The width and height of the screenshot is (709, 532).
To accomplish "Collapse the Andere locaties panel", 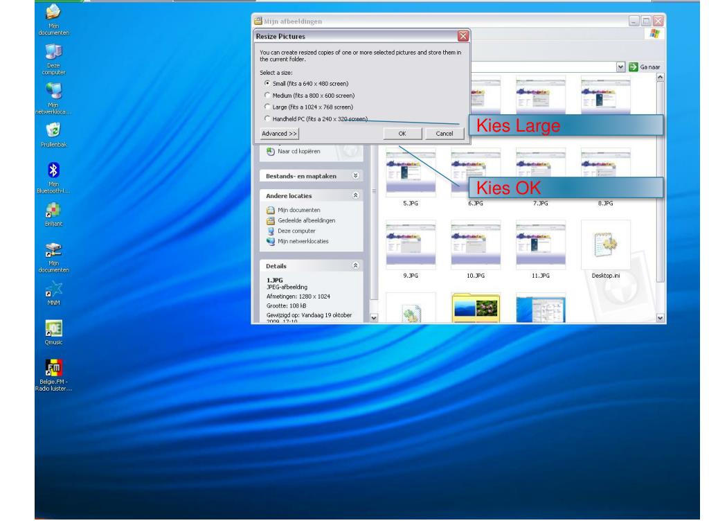I will pos(355,195).
